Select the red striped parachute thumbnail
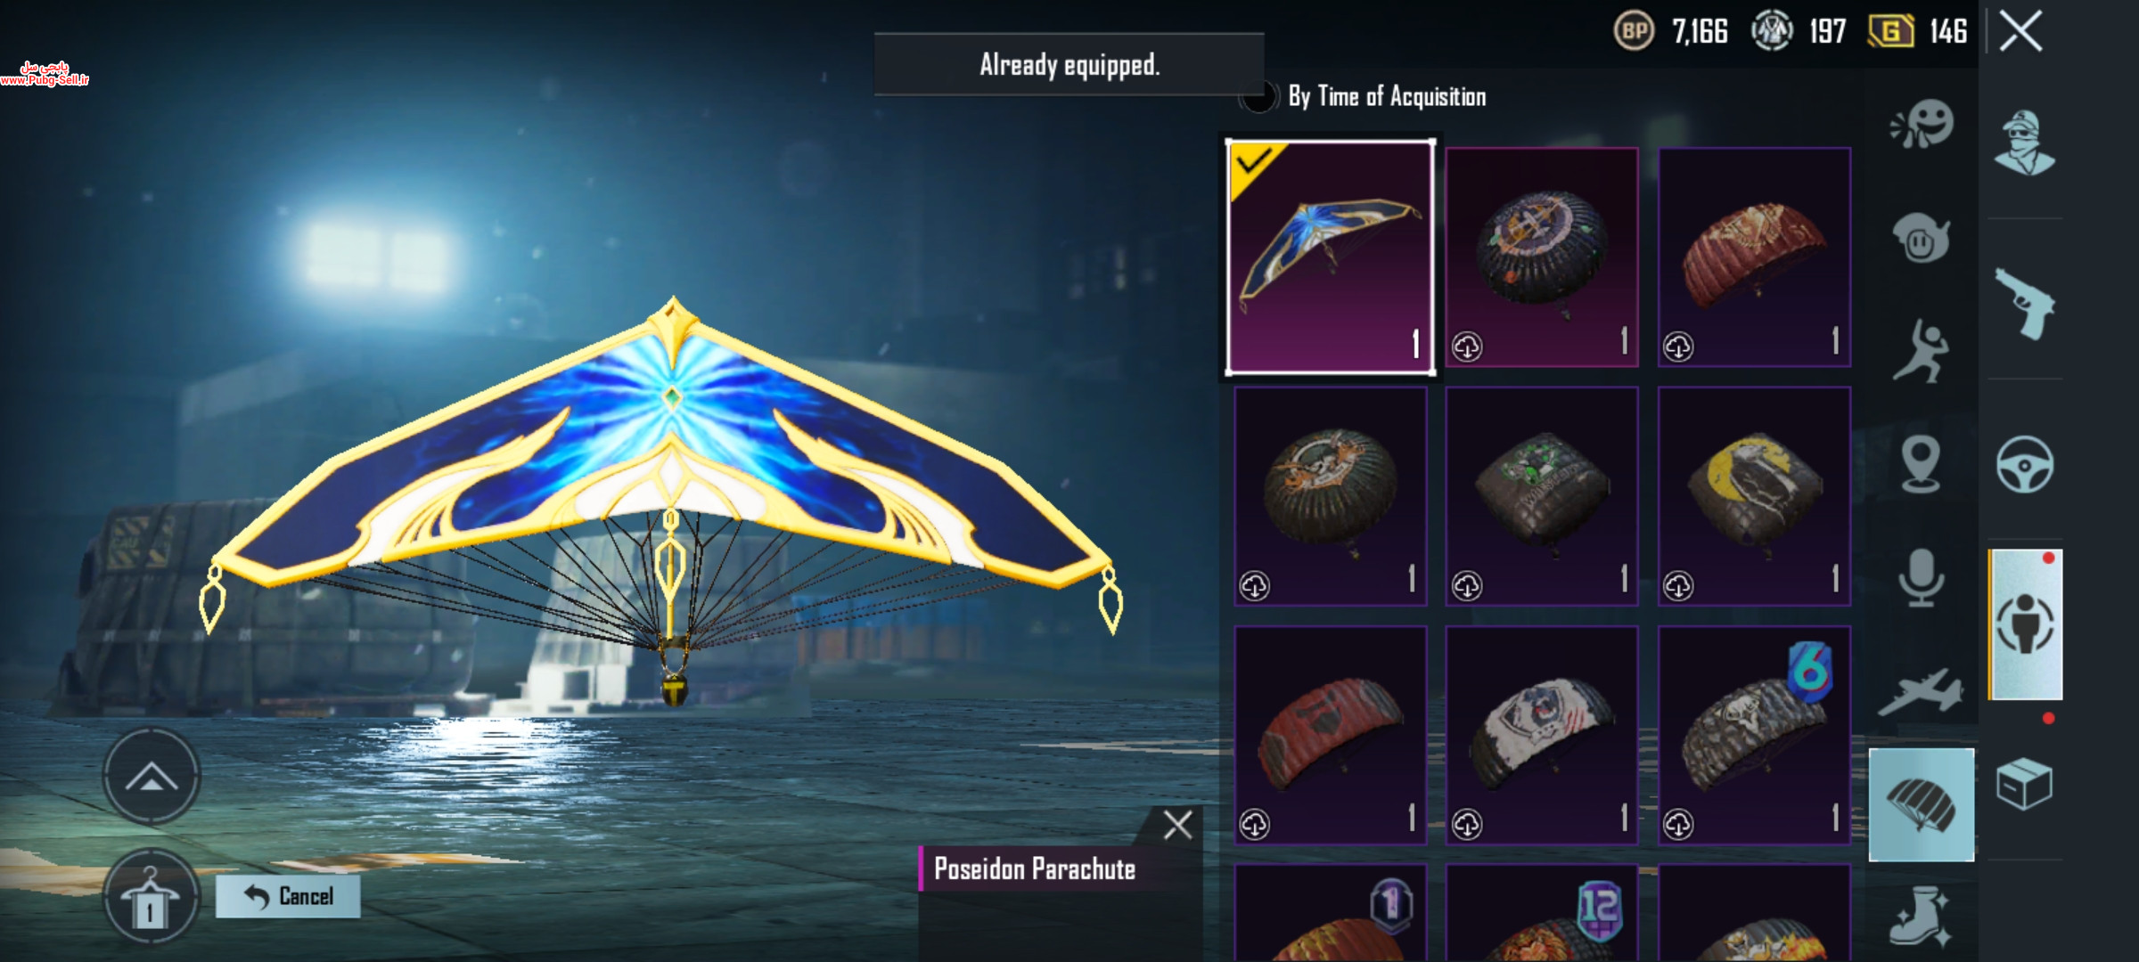 [1330, 735]
